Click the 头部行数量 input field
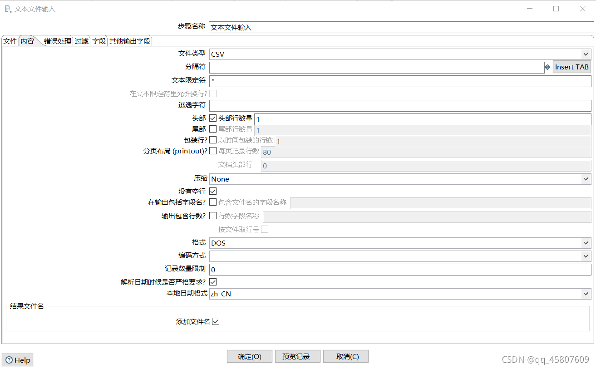This screenshot has height=369, width=596. (x=423, y=119)
